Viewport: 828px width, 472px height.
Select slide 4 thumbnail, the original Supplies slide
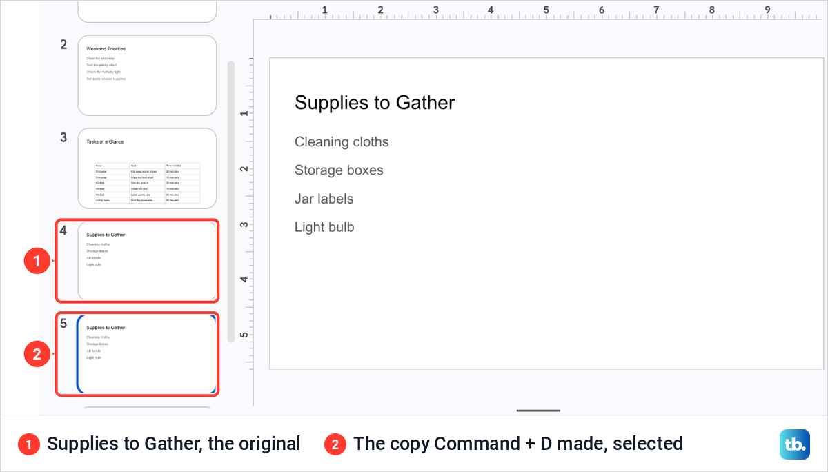[147, 261]
